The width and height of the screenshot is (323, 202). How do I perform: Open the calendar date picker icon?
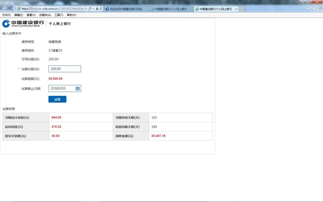coord(78,88)
